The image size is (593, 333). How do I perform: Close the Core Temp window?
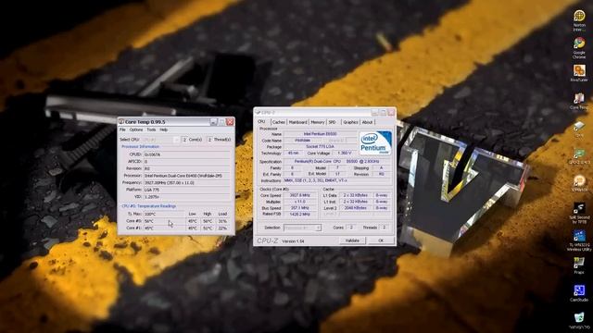(230, 121)
